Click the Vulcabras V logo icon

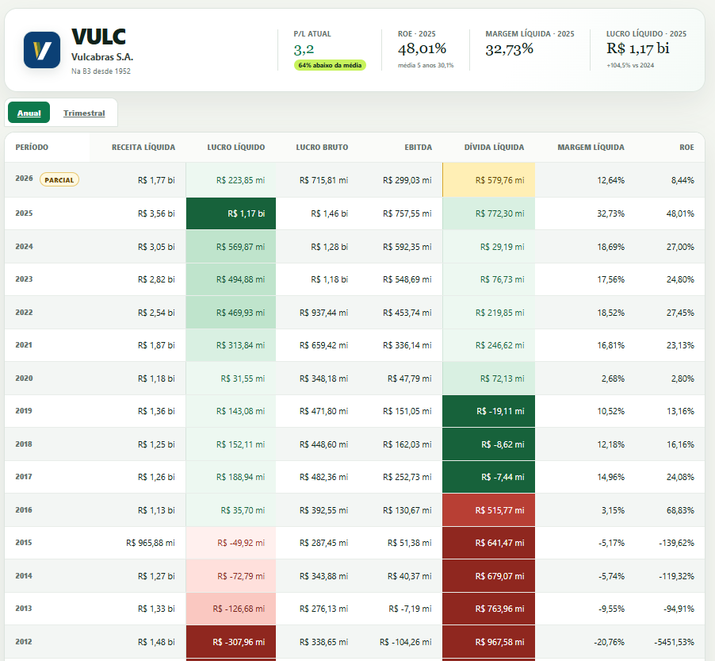pos(42,50)
